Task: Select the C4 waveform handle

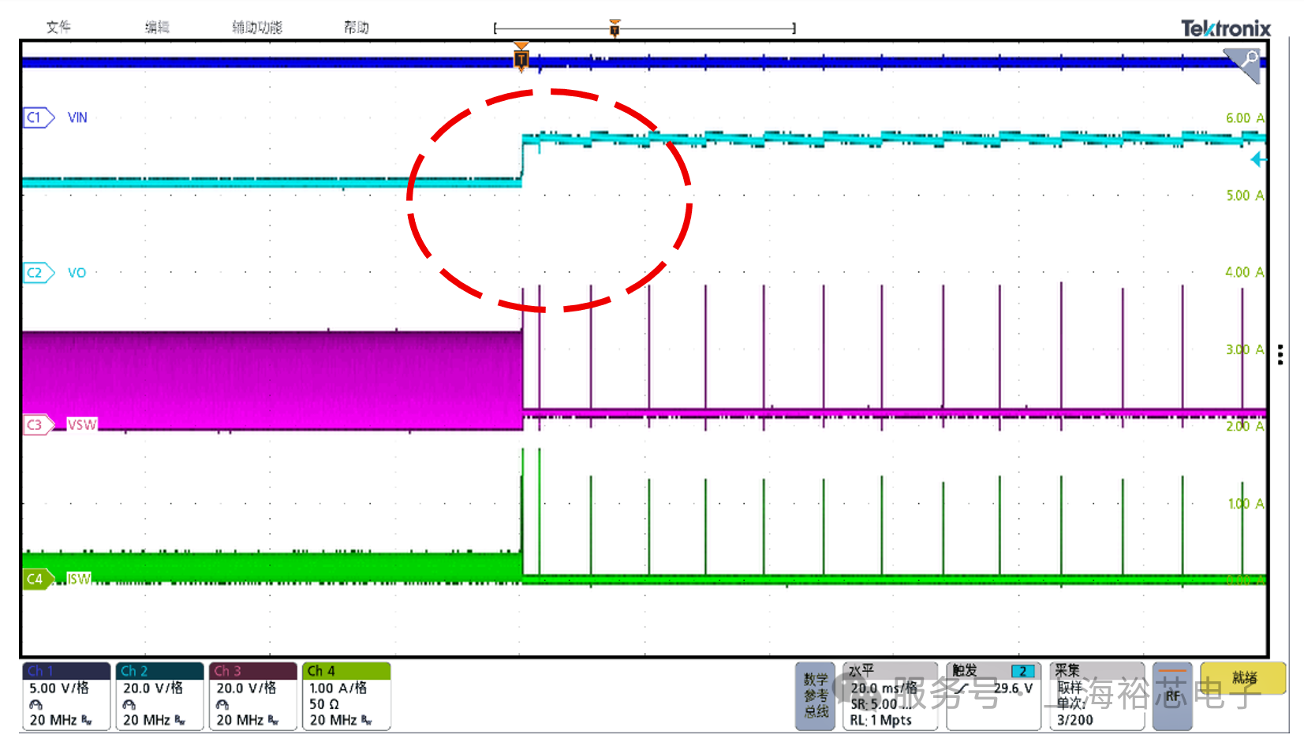Action: (x=39, y=579)
